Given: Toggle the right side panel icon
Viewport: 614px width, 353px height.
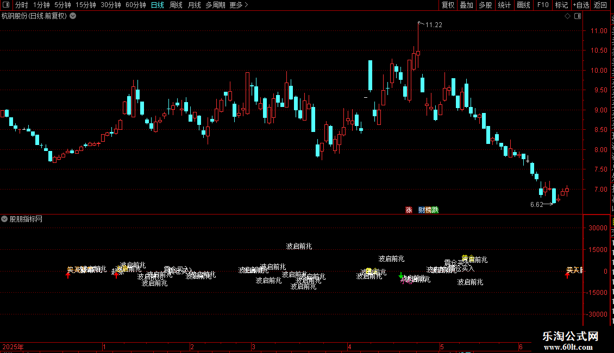Looking at the screenshot, I should tap(578, 16).
